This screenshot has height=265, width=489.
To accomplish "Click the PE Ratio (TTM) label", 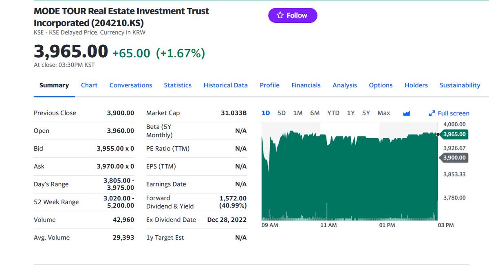I will click(168, 149).
